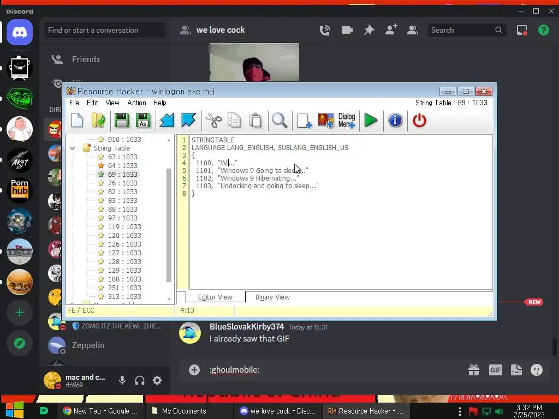Open Help menu in Resource Hacker
The image size is (559, 419).
(x=160, y=103)
